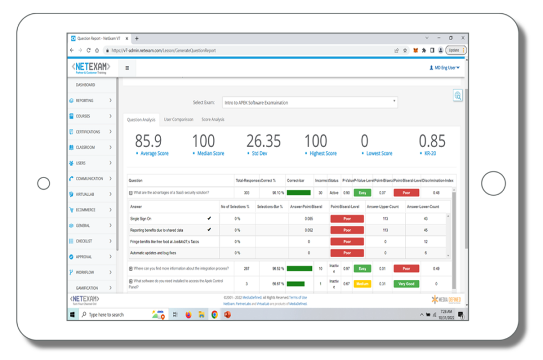543x360 pixels.
Task: Collapse the SaaS security solution question row
Action: (x=131, y=192)
